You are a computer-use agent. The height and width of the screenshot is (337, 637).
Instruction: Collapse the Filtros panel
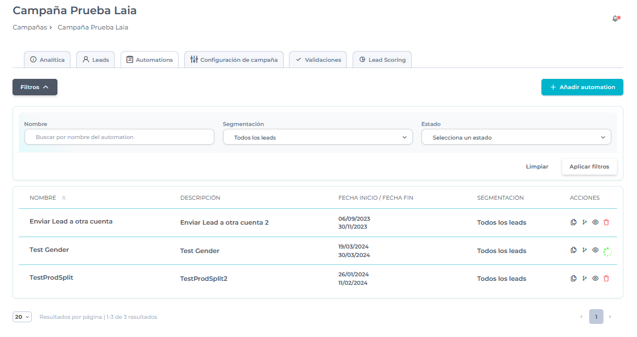35,87
